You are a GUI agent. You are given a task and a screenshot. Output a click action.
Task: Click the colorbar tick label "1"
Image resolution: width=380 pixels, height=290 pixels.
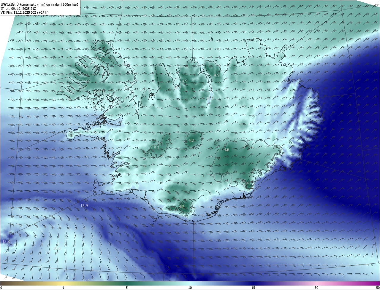click(64, 288)
